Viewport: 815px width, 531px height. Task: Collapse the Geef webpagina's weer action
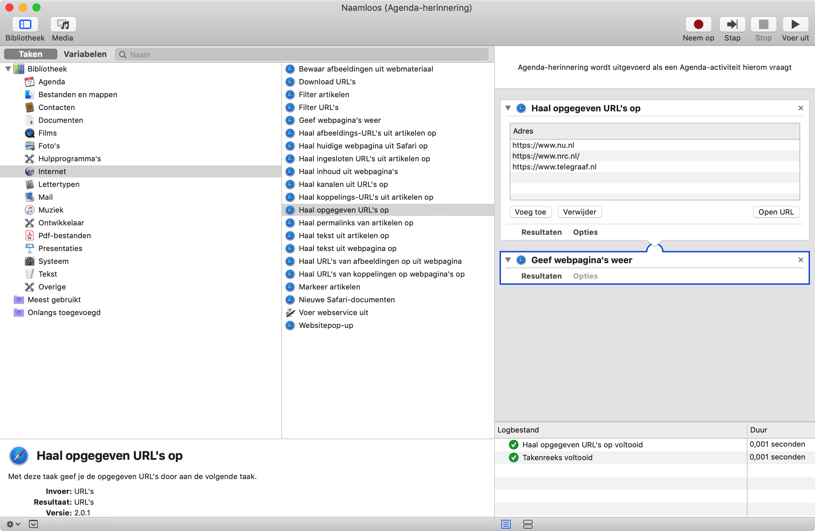[x=508, y=260]
